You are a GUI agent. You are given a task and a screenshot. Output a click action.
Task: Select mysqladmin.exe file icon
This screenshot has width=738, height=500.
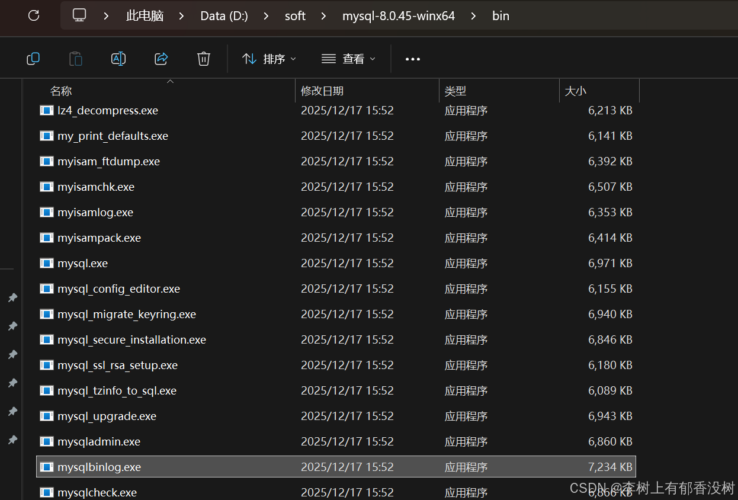pos(47,441)
